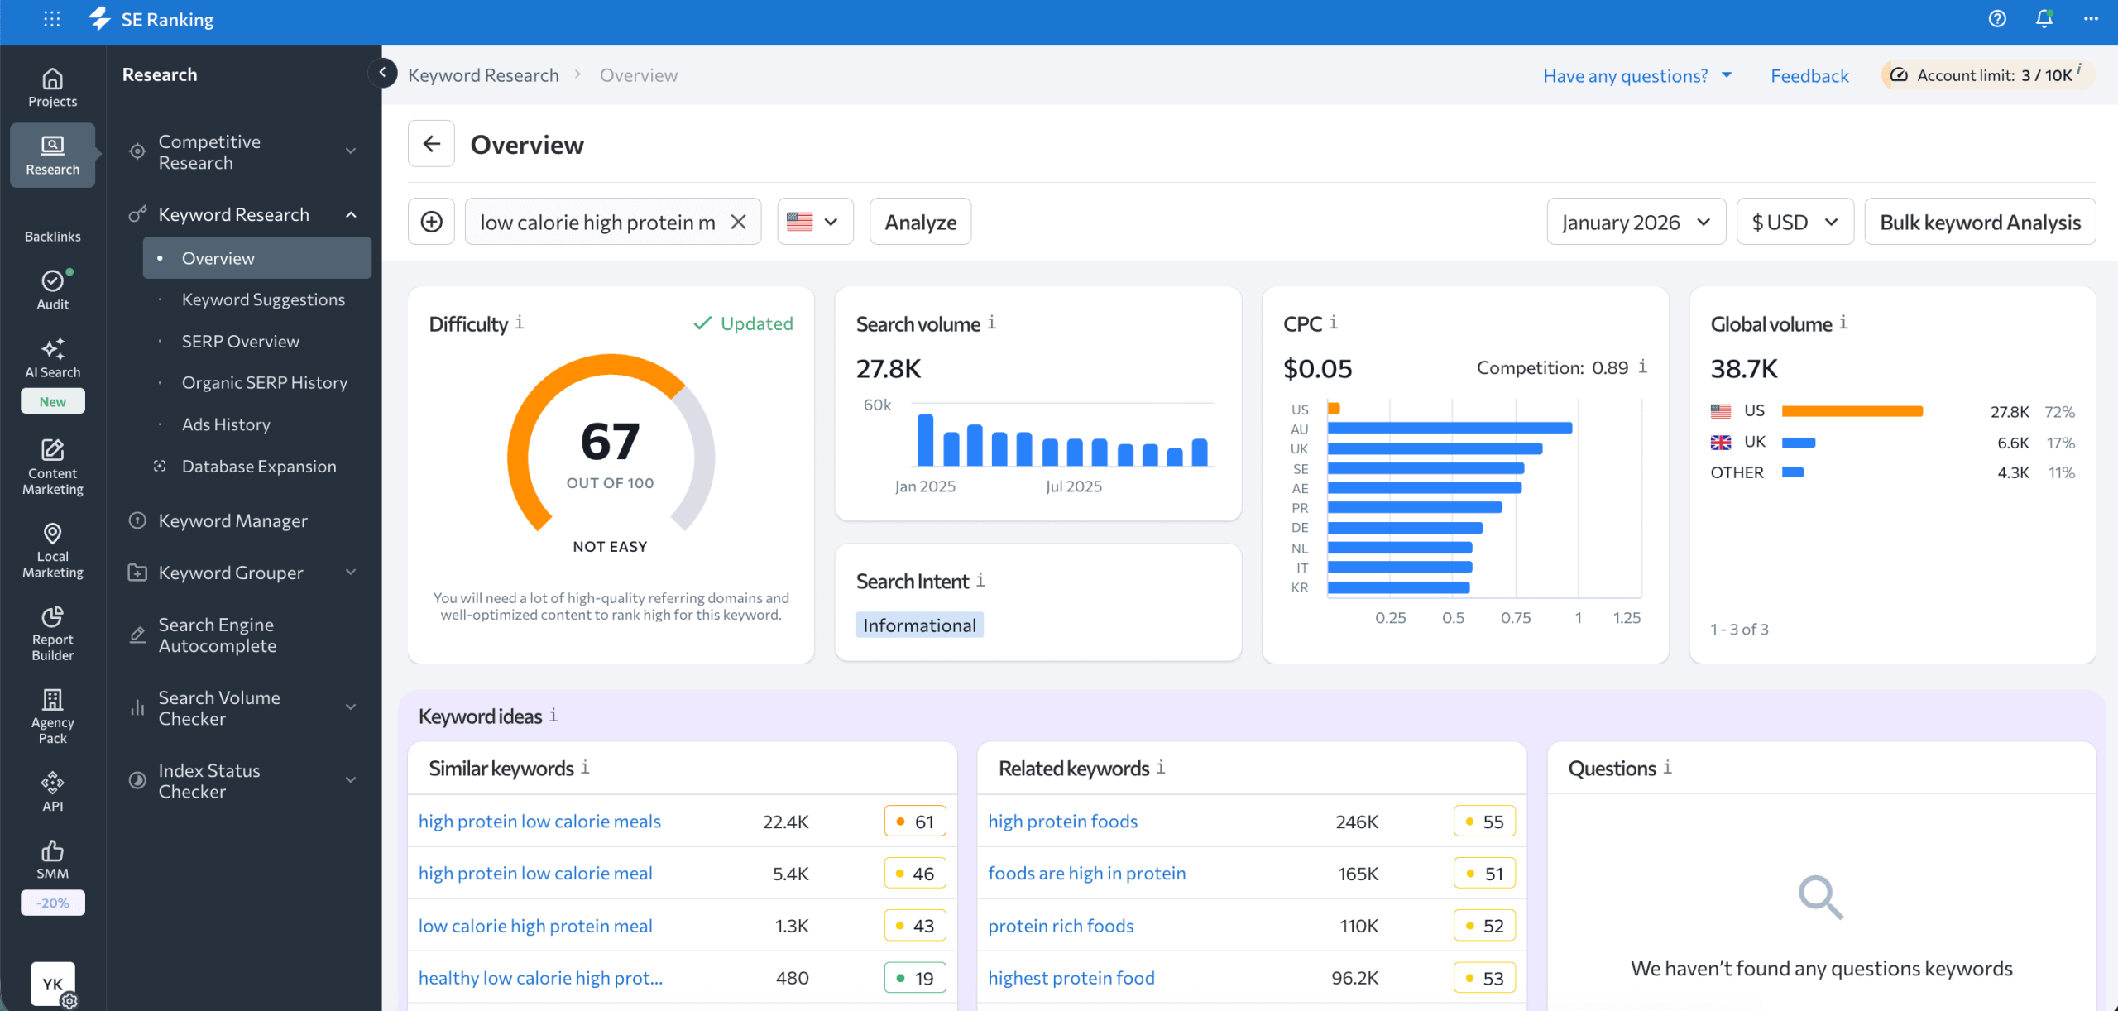Open the notifications bell
Screen dimensions: 2118x1011
[x=2044, y=18]
